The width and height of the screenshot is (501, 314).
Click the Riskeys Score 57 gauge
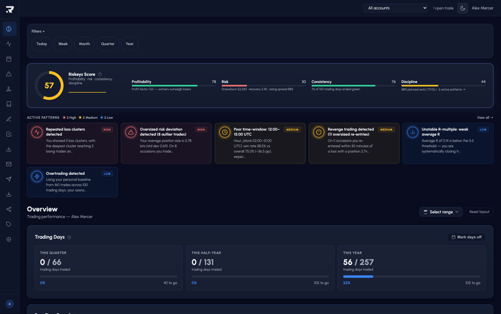49,85
